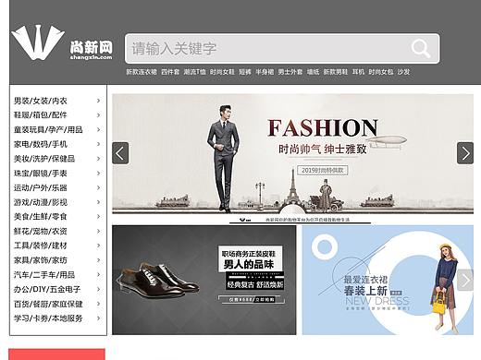The image size is (481, 360).
Task: Open the 新款男鞋 hot search link
Action: pyautogui.click(x=336, y=72)
